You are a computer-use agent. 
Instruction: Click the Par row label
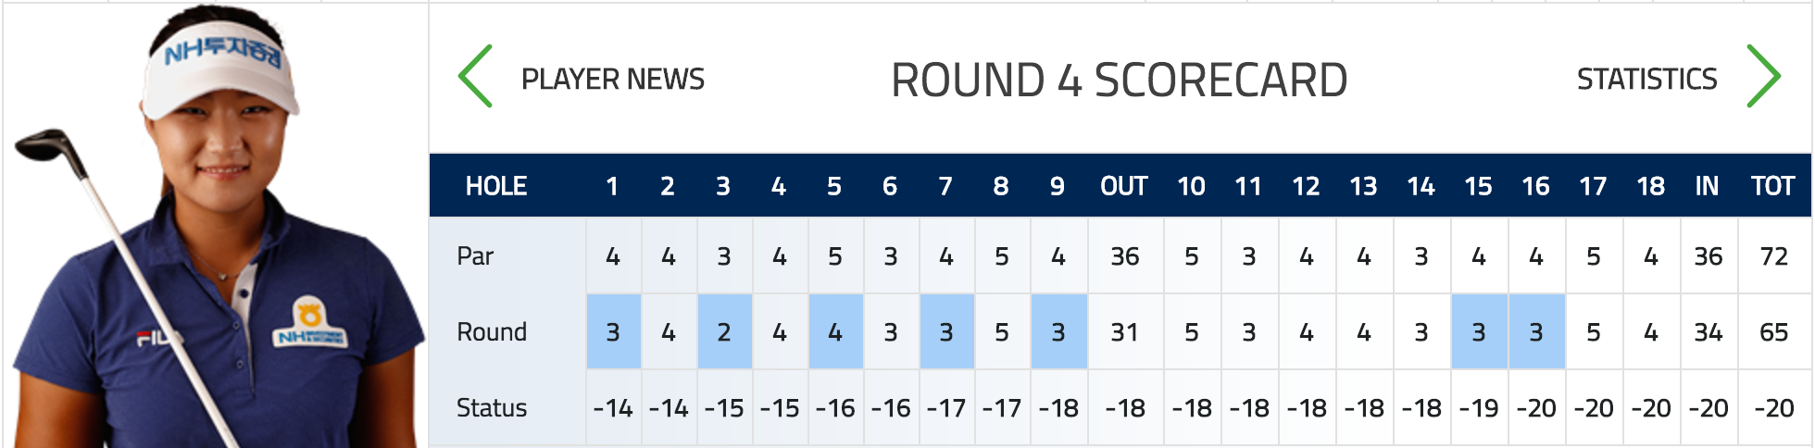pos(475,255)
